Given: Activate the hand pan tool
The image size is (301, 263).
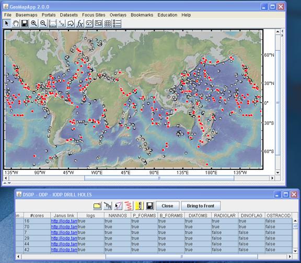Looking at the screenshot, I should coord(16,24).
